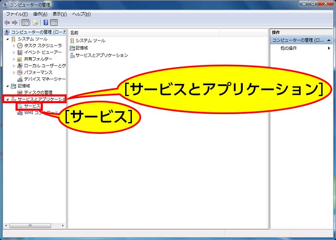Click the ローカル ユーザー icon
This screenshot has width=336, height=240.
20,66
